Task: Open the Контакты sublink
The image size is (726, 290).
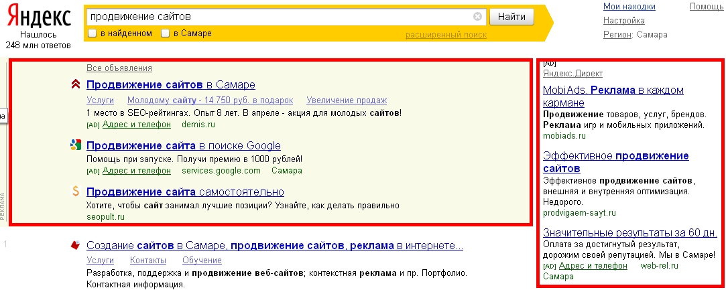Action: (148, 261)
